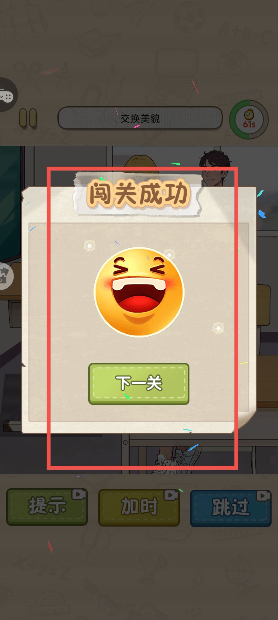Tap the 跳过 skip button
This screenshot has height=620, width=278.
pyautogui.click(x=231, y=508)
